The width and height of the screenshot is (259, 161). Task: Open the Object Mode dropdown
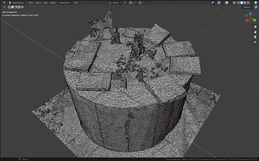[17, 3]
